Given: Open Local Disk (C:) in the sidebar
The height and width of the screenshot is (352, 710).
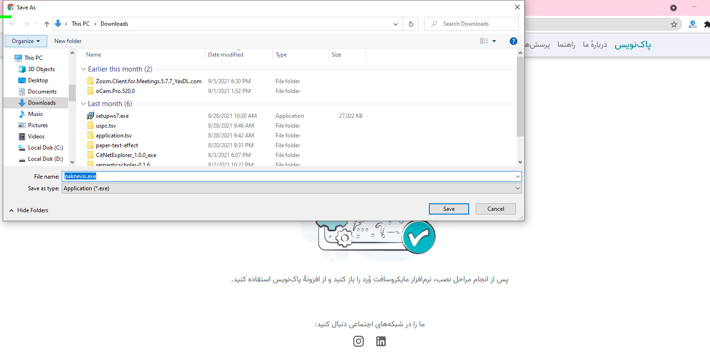Looking at the screenshot, I should (x=45, y=148).
